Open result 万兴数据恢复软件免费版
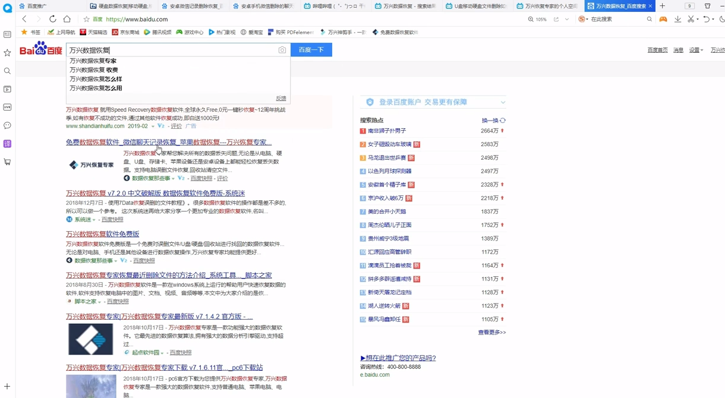 pos(102,234)
